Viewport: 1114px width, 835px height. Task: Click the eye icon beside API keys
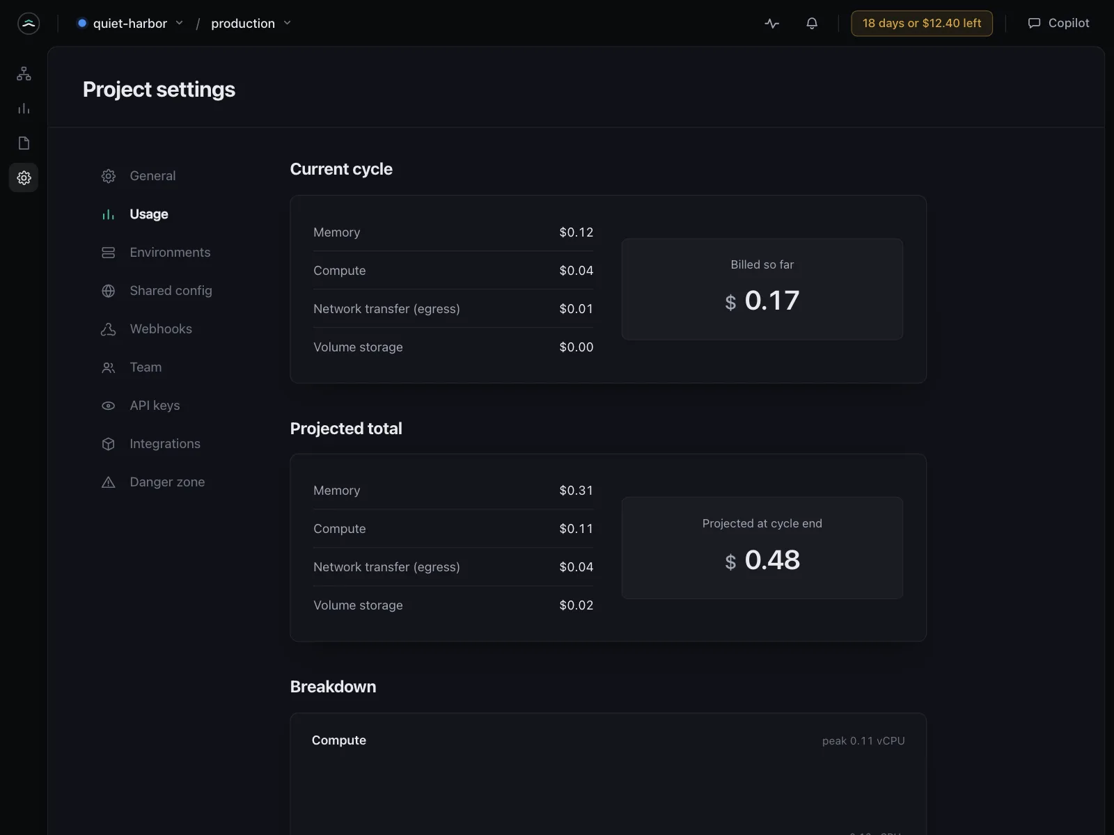pyautogui.click(x=108, y=406)
